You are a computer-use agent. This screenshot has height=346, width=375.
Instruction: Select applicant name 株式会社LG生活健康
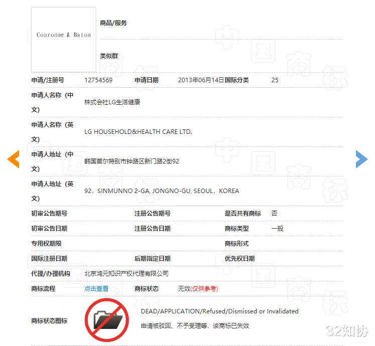[x=112, y=102]
